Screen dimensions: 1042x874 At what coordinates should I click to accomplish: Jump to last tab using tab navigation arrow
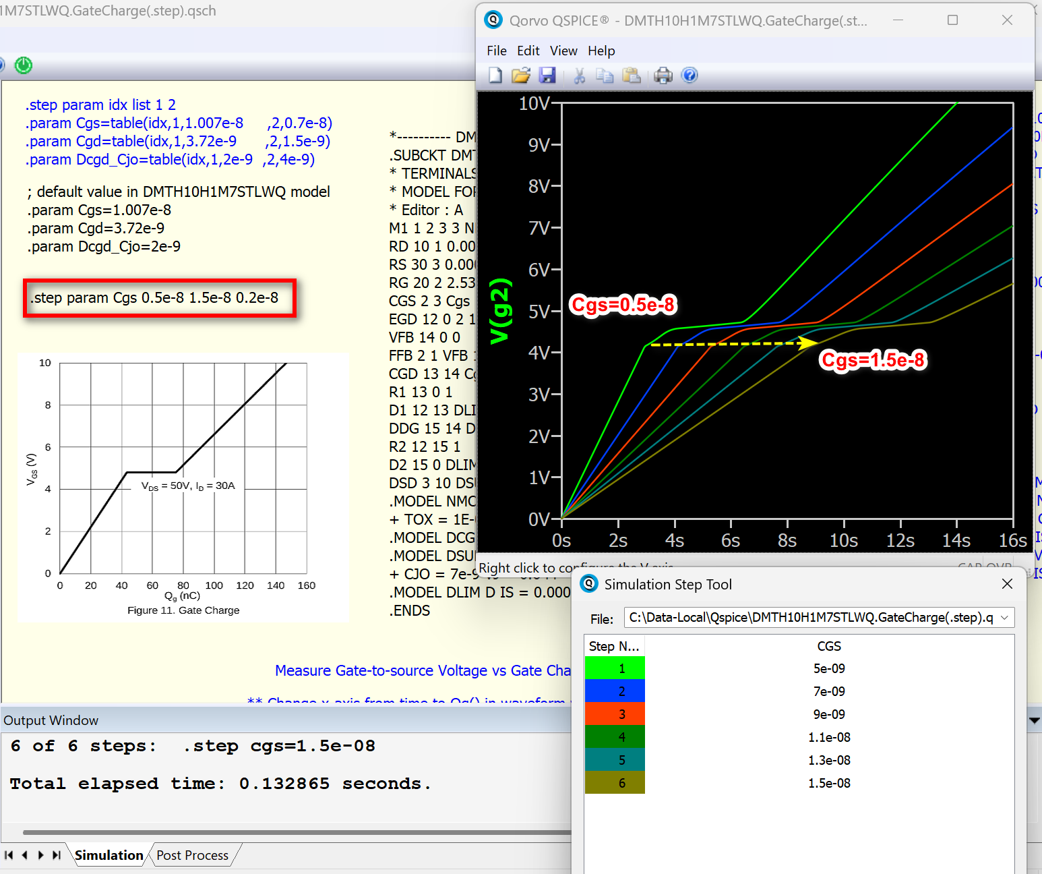click(x=57, y=855)
